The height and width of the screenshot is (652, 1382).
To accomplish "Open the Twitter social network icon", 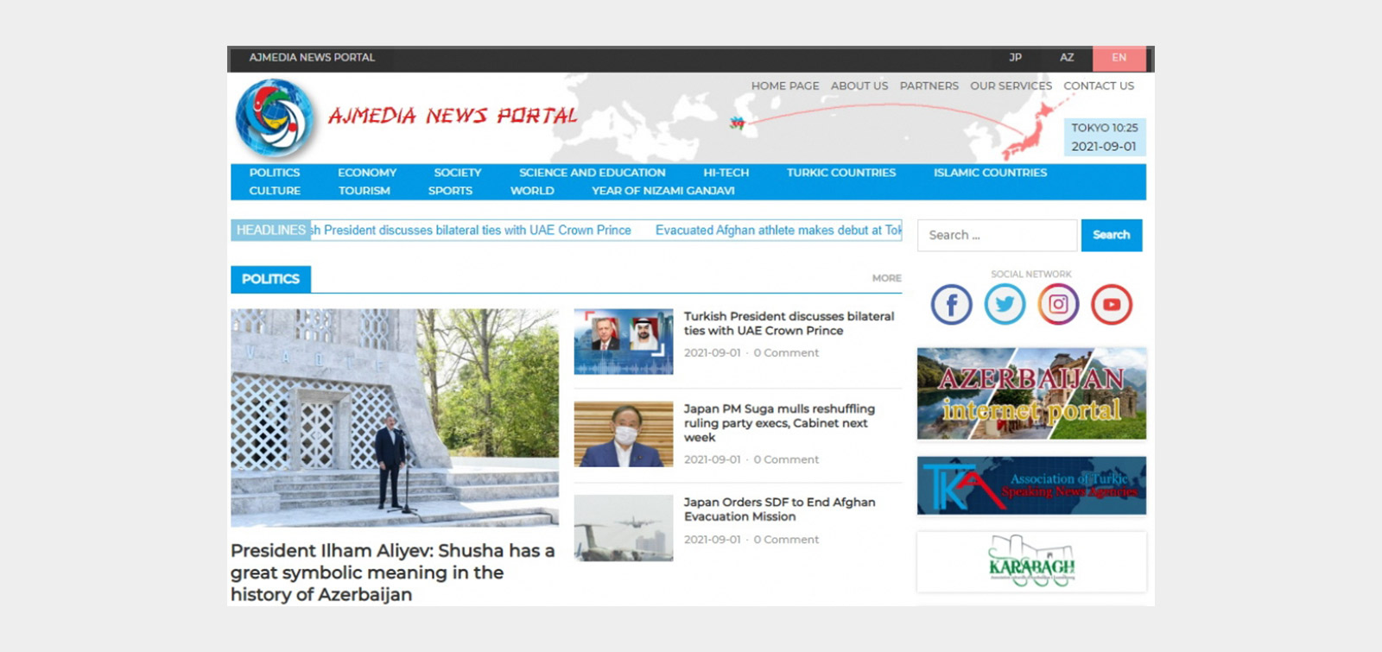I will tap(1005, 304).
